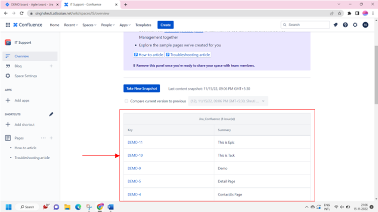The width and height of the screenshot is (378, 212).
Task: Edit shortcuts with the pencil icon
Action: pyautogui.click(x=51, y=114)
